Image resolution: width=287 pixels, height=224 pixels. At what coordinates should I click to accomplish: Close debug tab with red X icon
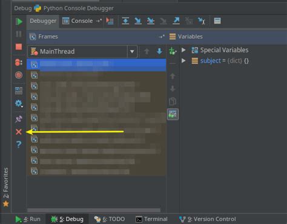coord(19,132)
